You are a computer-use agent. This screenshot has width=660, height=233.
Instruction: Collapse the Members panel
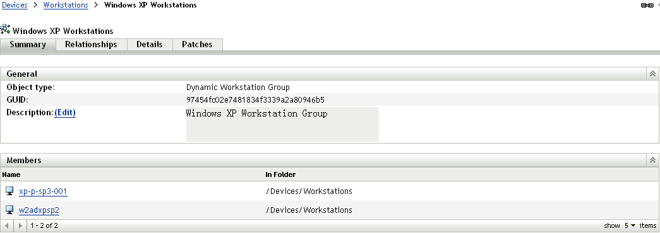(x=652, y=160)
